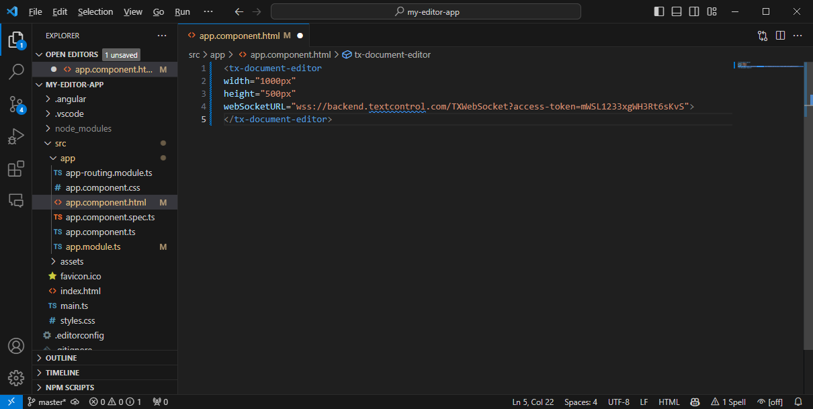The height and width of the screenshot is (409, 813).
Task: Go forward with the right arrow
Action: tap(257, 11)
